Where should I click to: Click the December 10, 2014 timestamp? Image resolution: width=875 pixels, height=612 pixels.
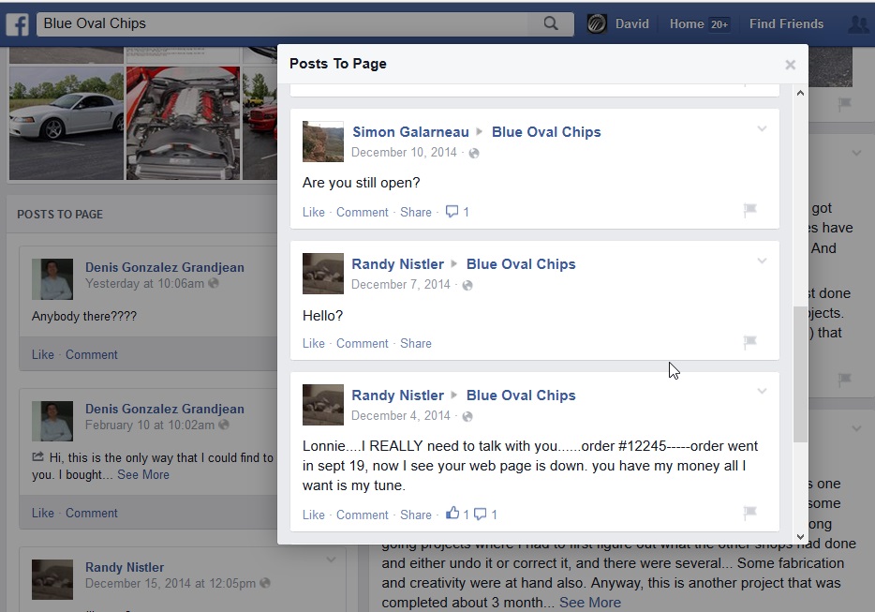[x=404, y=153]
